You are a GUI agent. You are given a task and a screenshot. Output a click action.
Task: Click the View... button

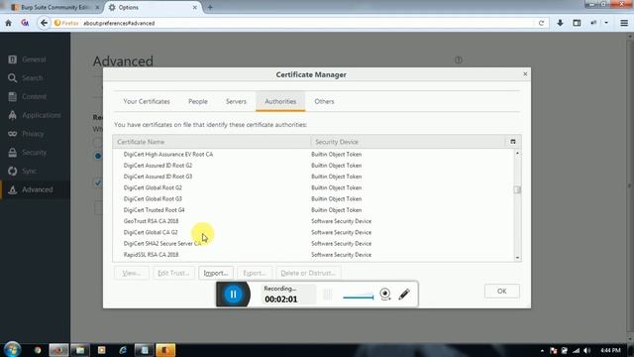pos(132,274)
